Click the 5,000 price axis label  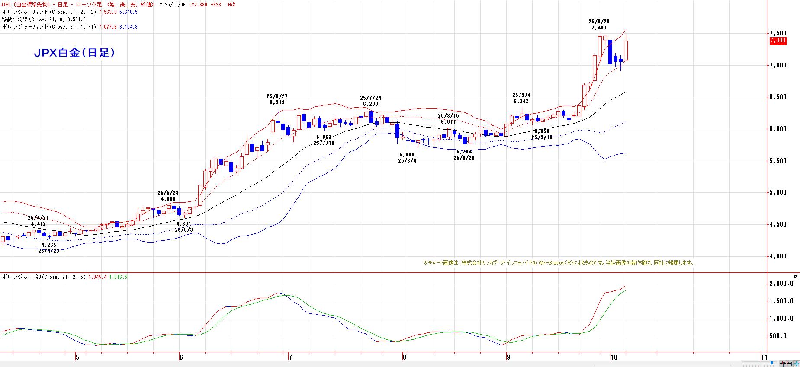click(778, 192)
